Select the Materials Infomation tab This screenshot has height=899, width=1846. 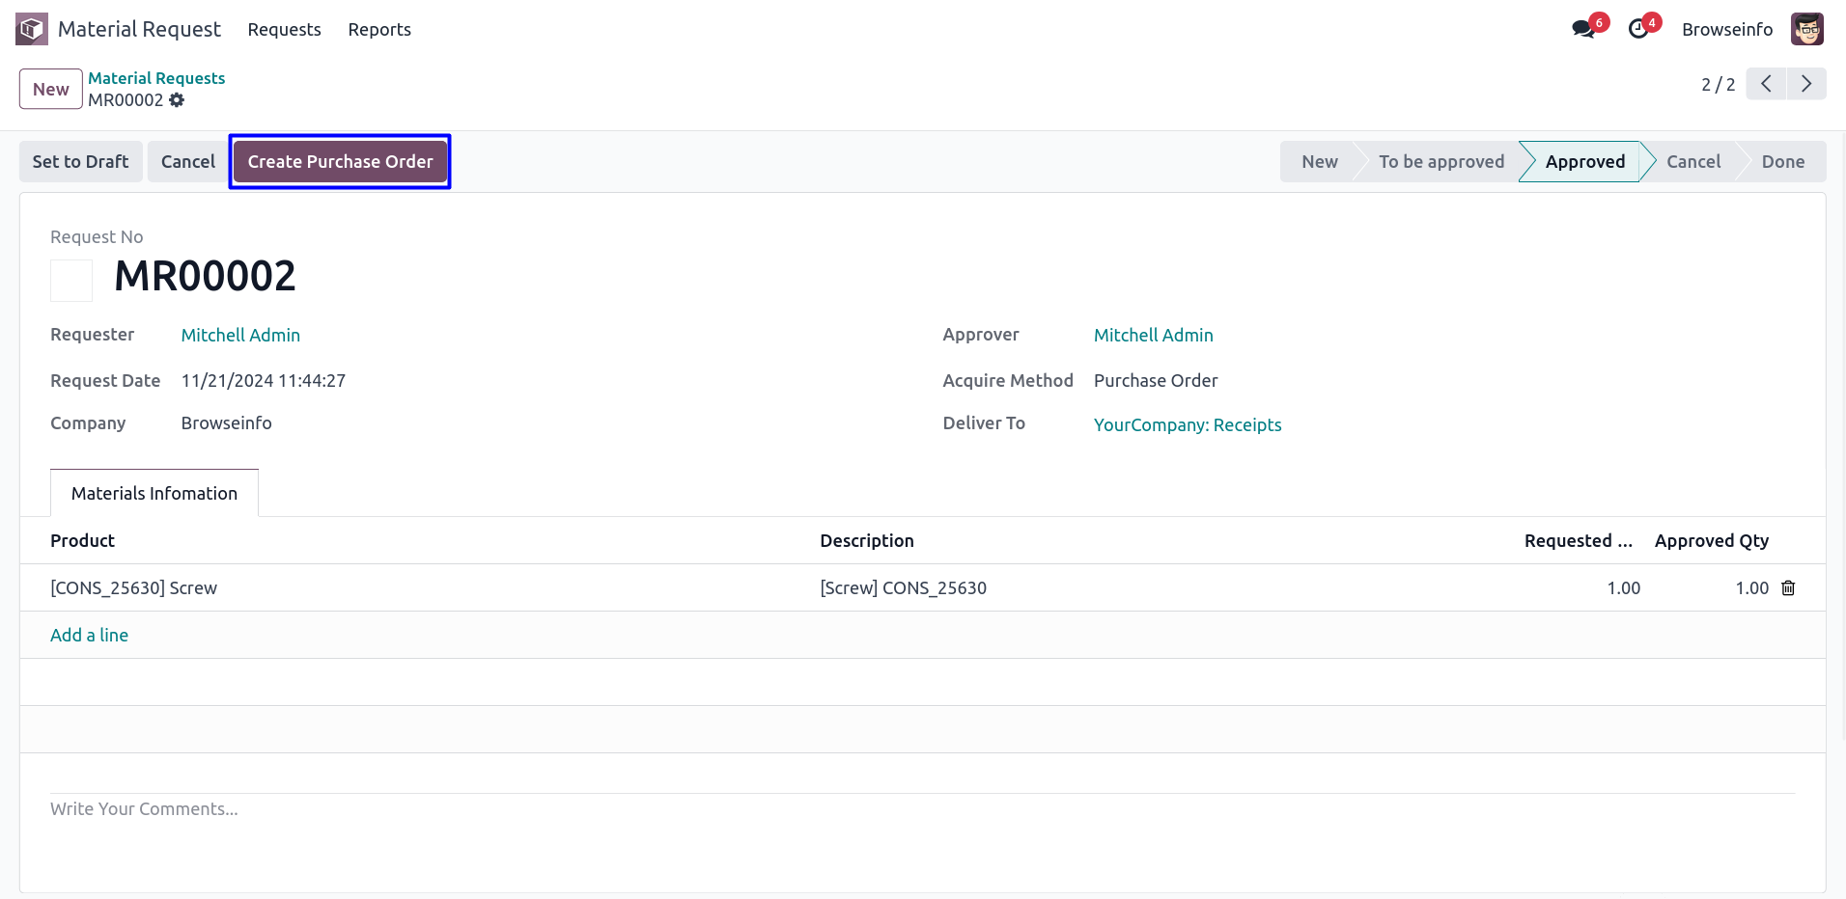[x=154, y=494]
